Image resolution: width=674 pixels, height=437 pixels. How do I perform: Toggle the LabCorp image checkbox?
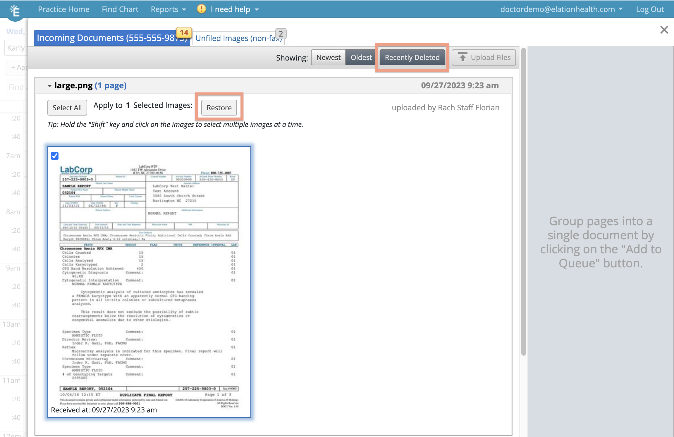coord(55,156)
